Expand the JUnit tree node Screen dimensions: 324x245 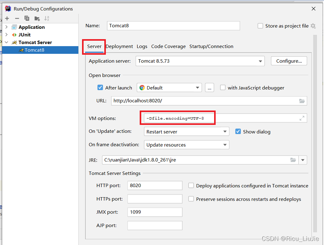[x=6, y=35]
